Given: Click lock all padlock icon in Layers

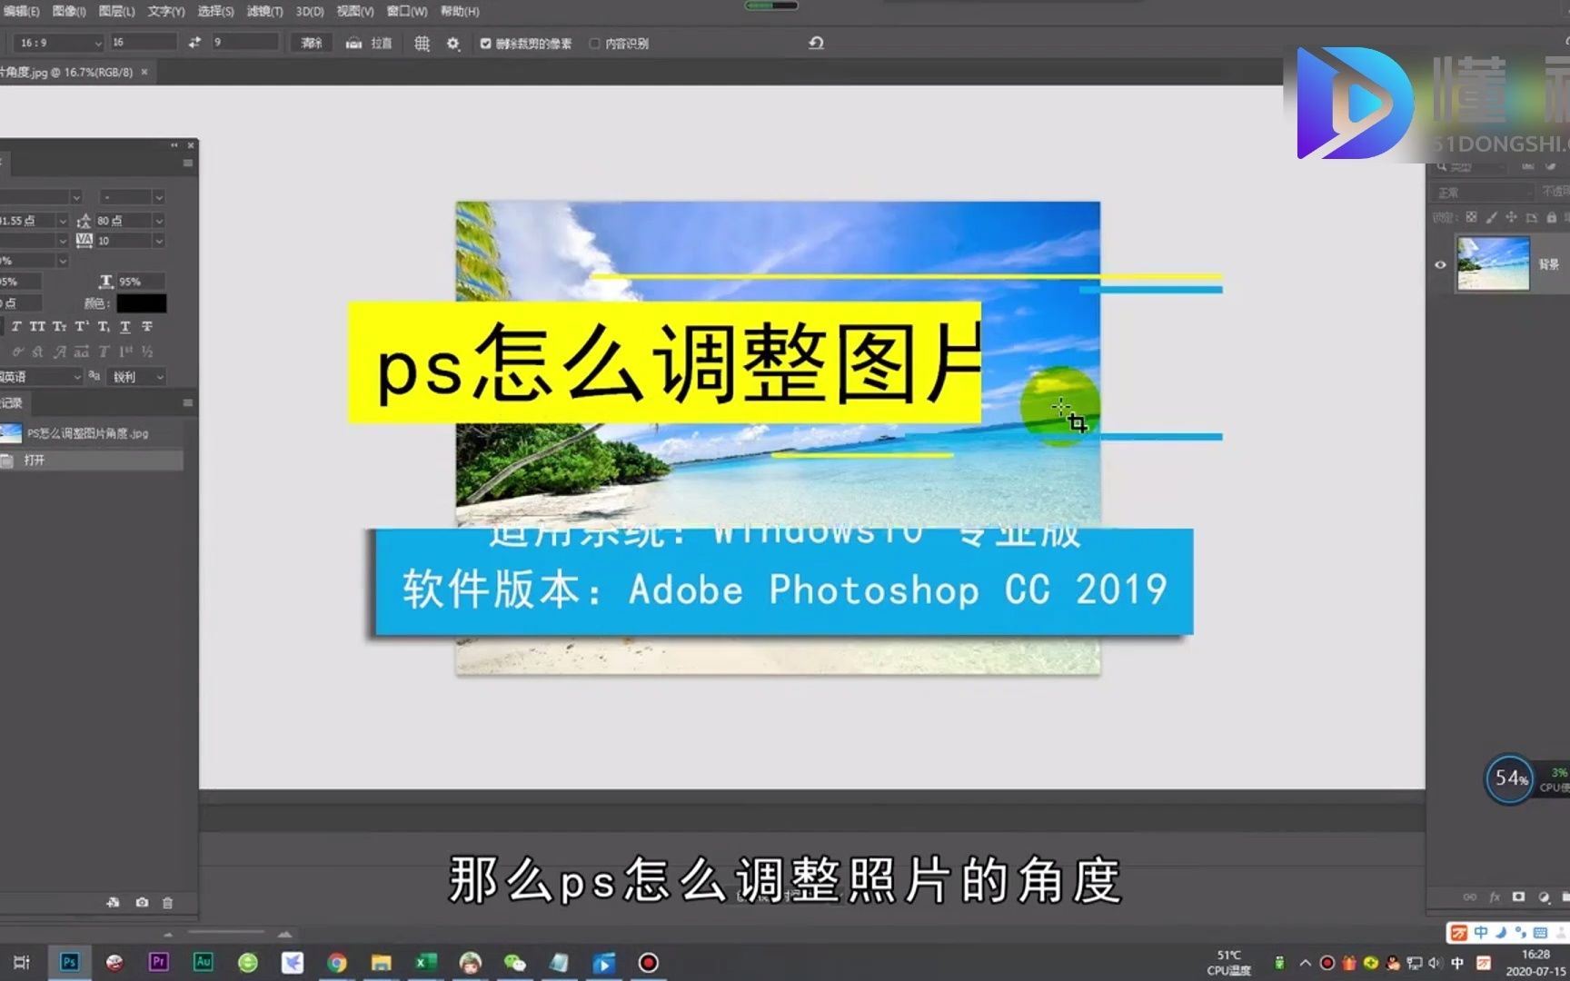Looking at the screenshot, I should 1552,217.
